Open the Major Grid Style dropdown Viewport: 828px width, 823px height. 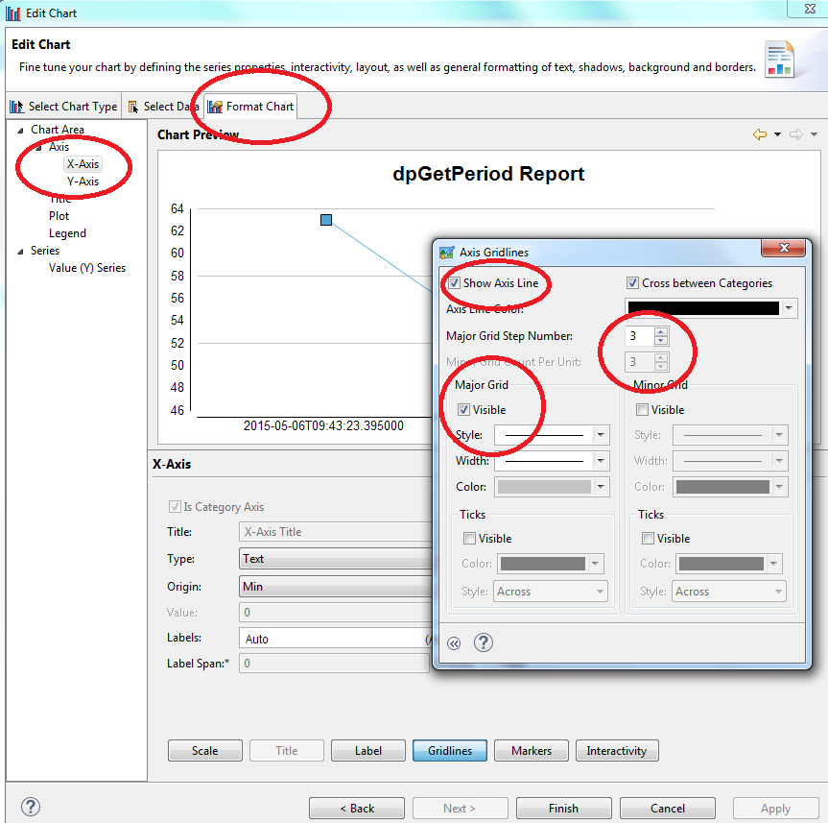(x=601, y=435)
